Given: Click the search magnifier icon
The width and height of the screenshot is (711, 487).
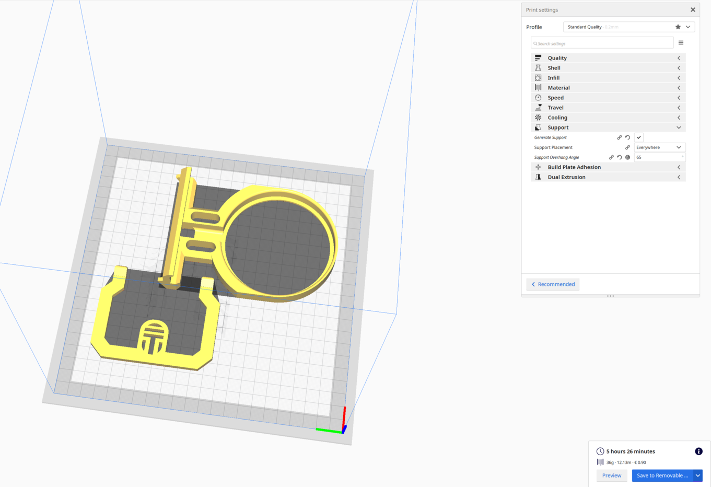Looking at the screenshot, I should pos(535,43).
